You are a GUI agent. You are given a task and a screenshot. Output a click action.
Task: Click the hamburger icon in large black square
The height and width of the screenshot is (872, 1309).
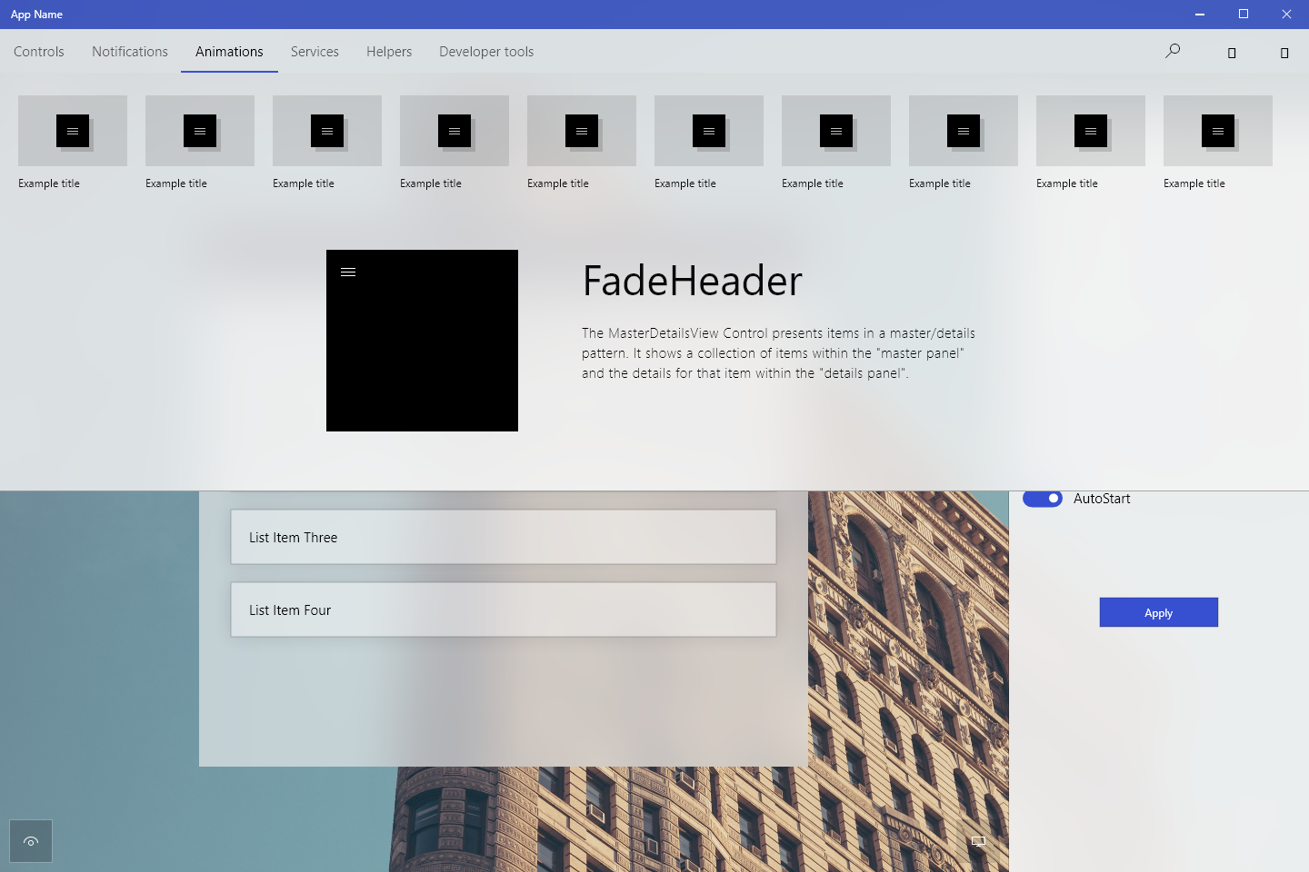tap(348, 272)
